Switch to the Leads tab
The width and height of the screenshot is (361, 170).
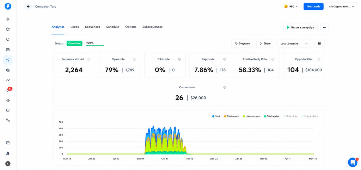(75, 27)
